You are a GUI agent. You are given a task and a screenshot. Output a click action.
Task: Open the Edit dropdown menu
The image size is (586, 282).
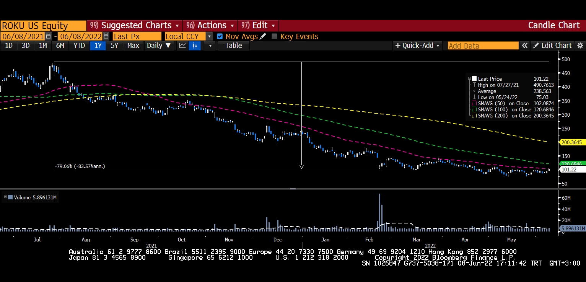click(x=258, y=26)
